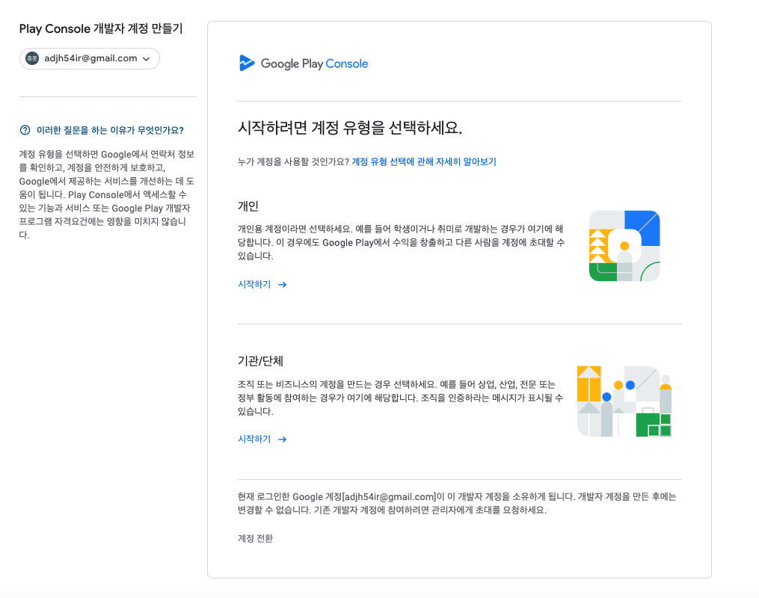Click 'Play Console 개발자 계정 만들기' title

click(101, 28)
